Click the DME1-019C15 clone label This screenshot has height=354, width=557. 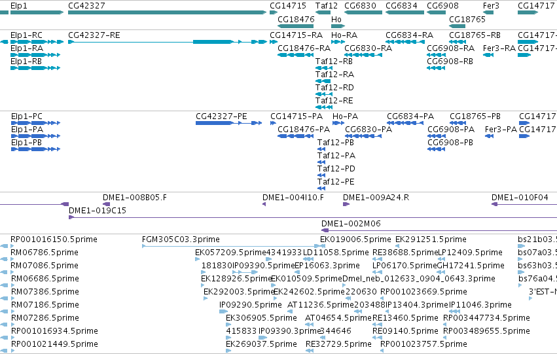98,211
